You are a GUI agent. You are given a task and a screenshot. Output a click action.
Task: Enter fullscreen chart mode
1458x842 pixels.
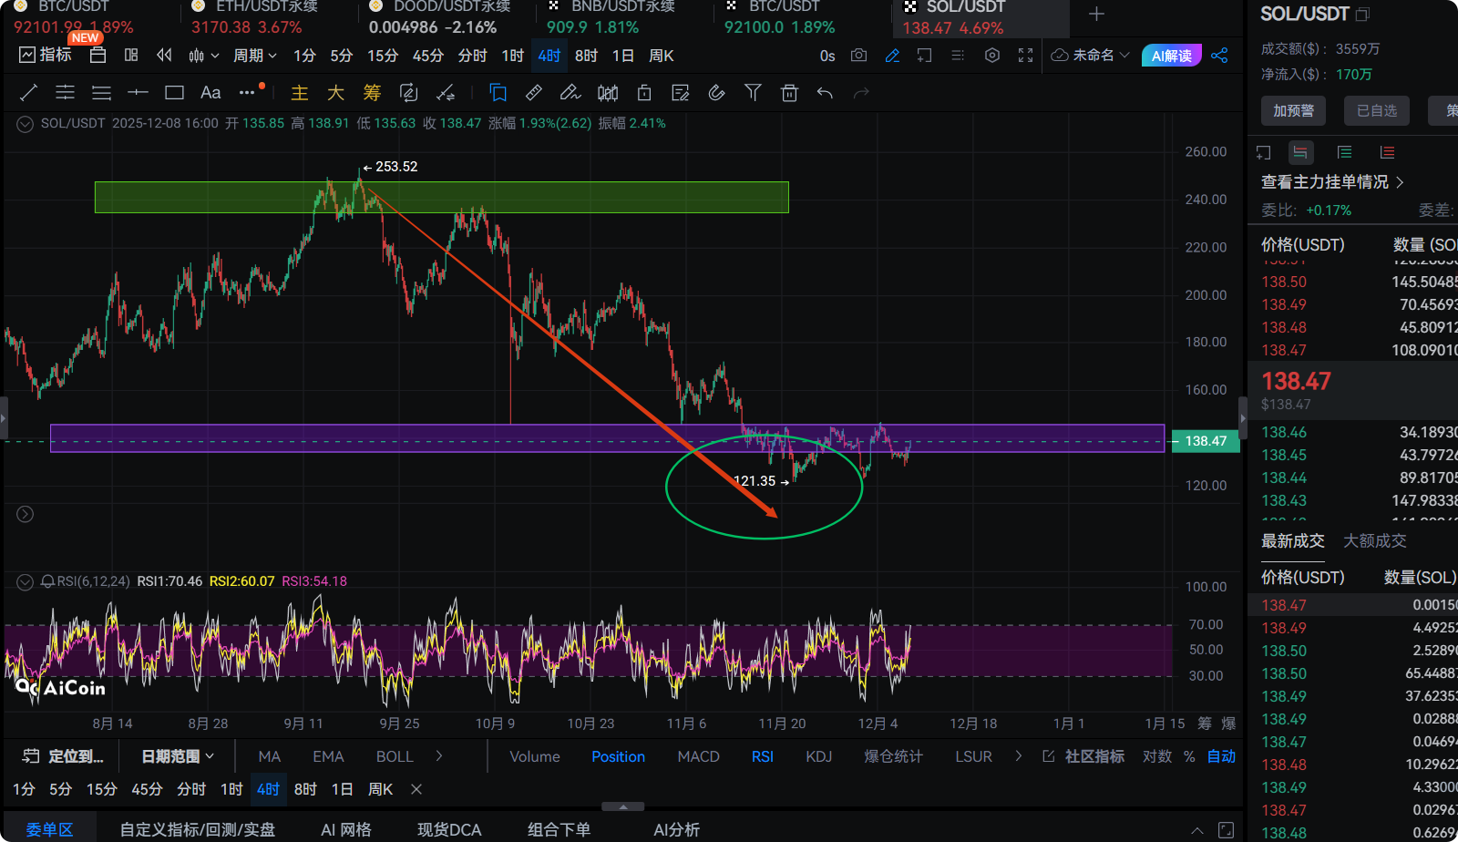[x=1025, y=56]
